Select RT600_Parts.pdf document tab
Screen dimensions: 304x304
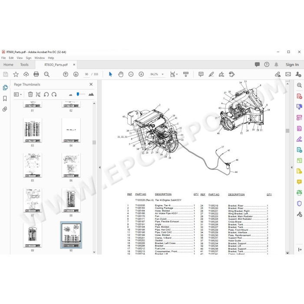click(x=56, y=65)
